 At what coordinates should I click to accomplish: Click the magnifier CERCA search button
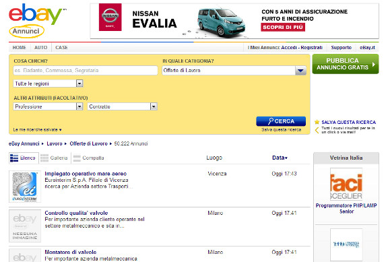[x=281, y=121]
